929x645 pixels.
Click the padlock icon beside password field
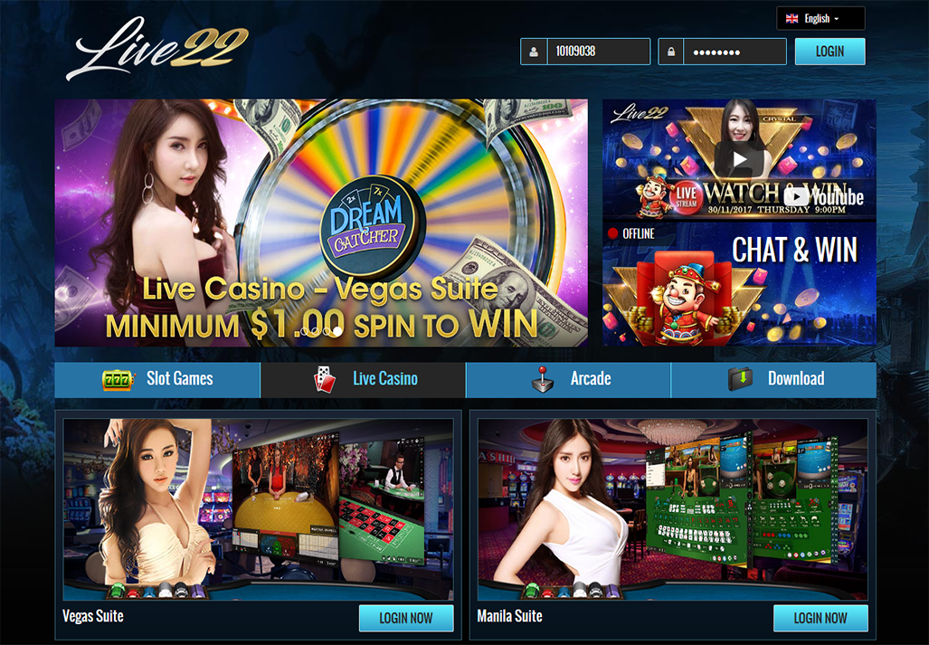670,52
